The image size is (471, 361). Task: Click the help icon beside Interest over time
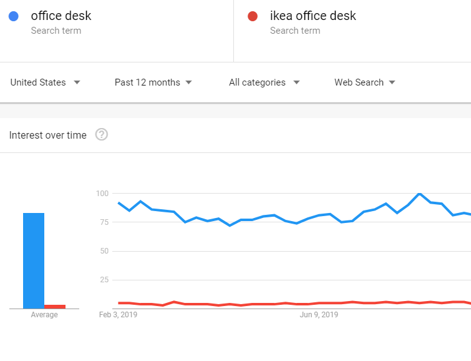coord(102,134)
